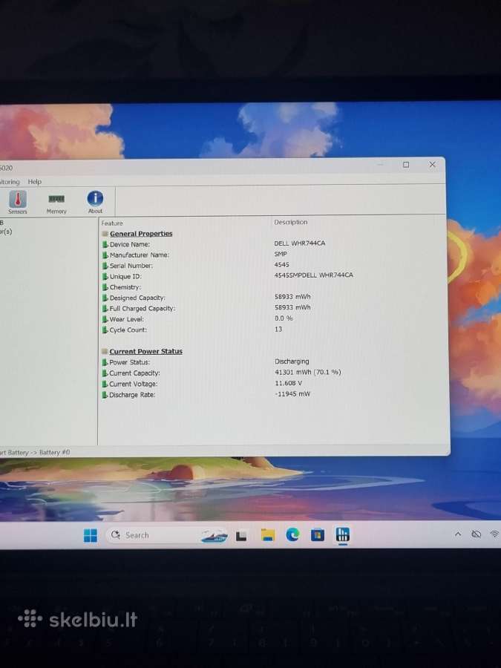Click the Manufacturer Name battery icon
The height and width of the screenshot is (668, 501).
tap(105, 255)
